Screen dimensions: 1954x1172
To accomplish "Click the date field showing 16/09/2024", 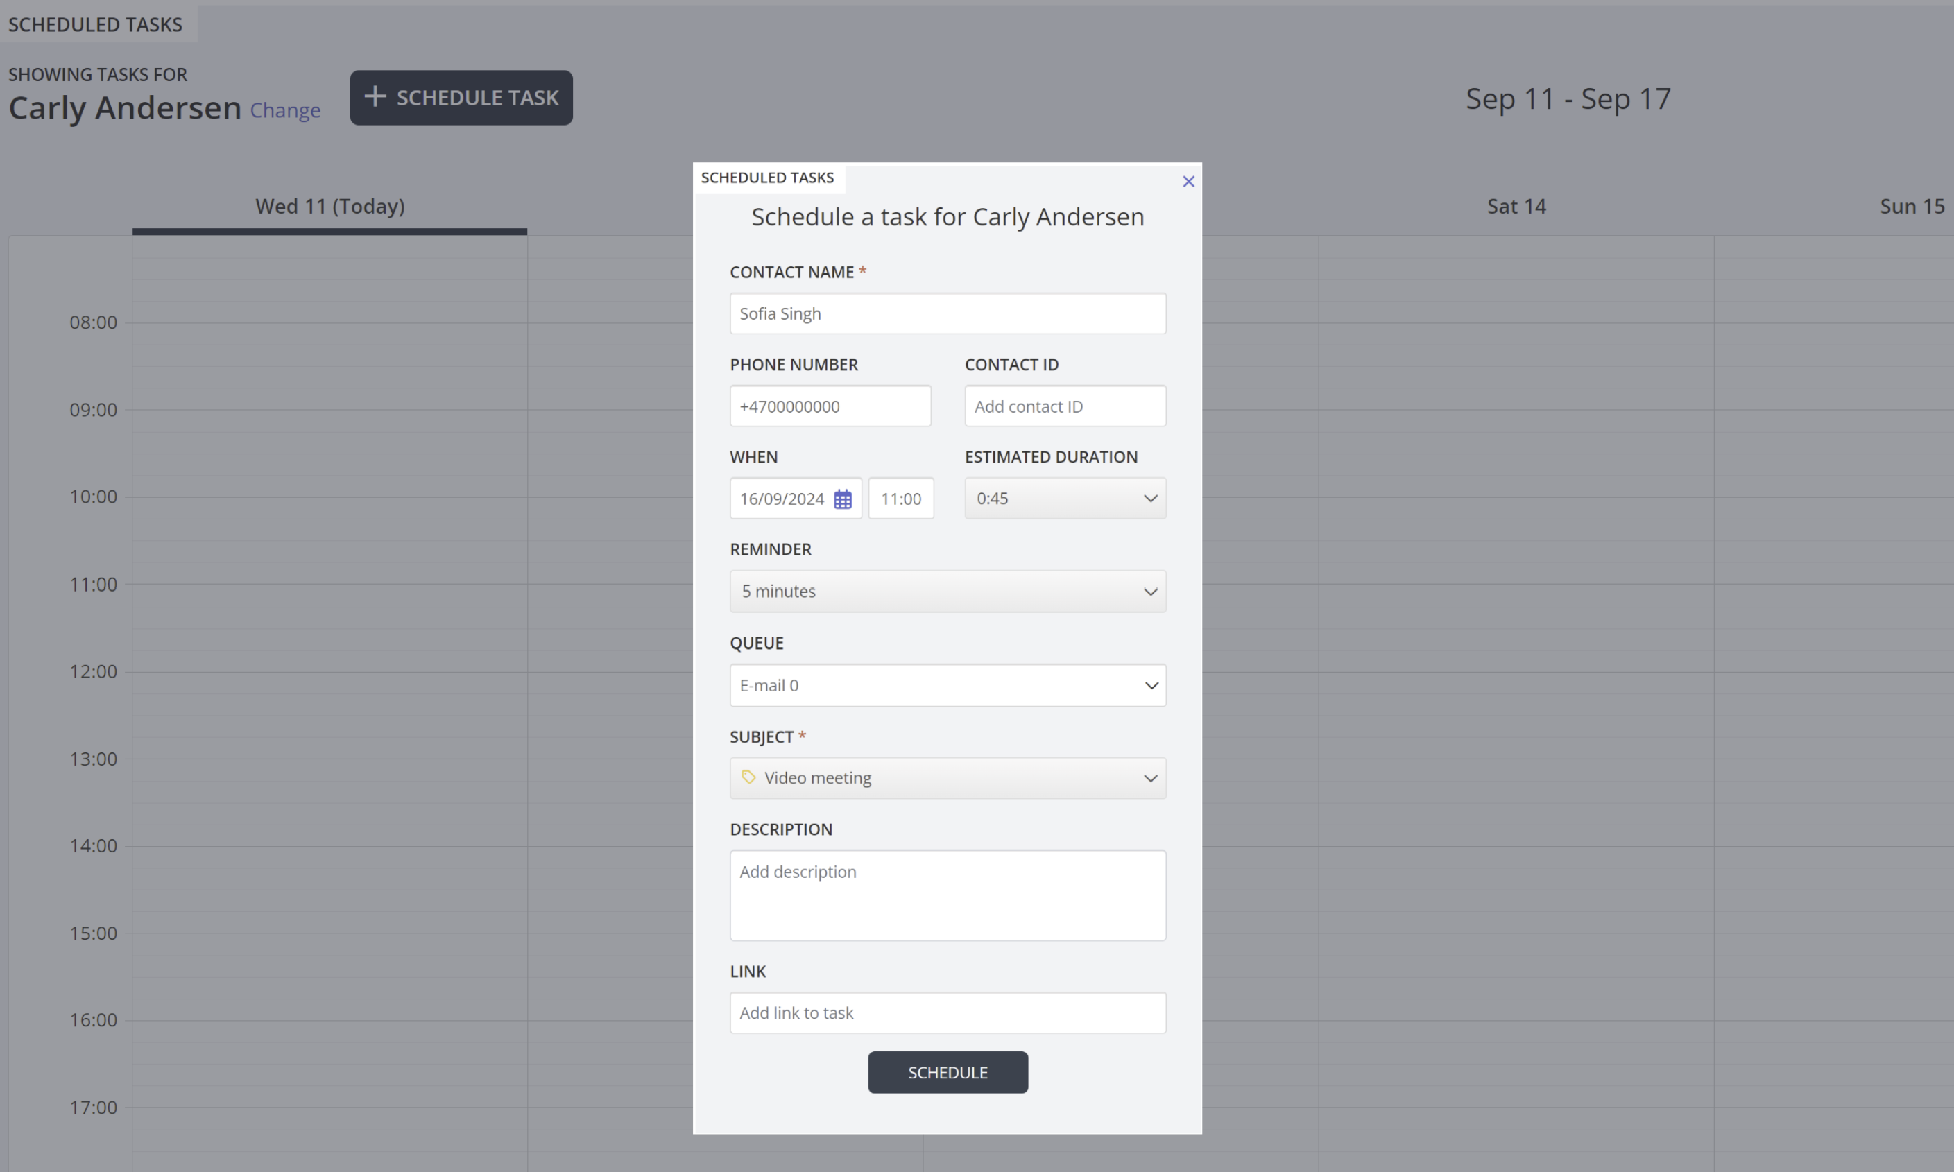I will tap(782, 499).
